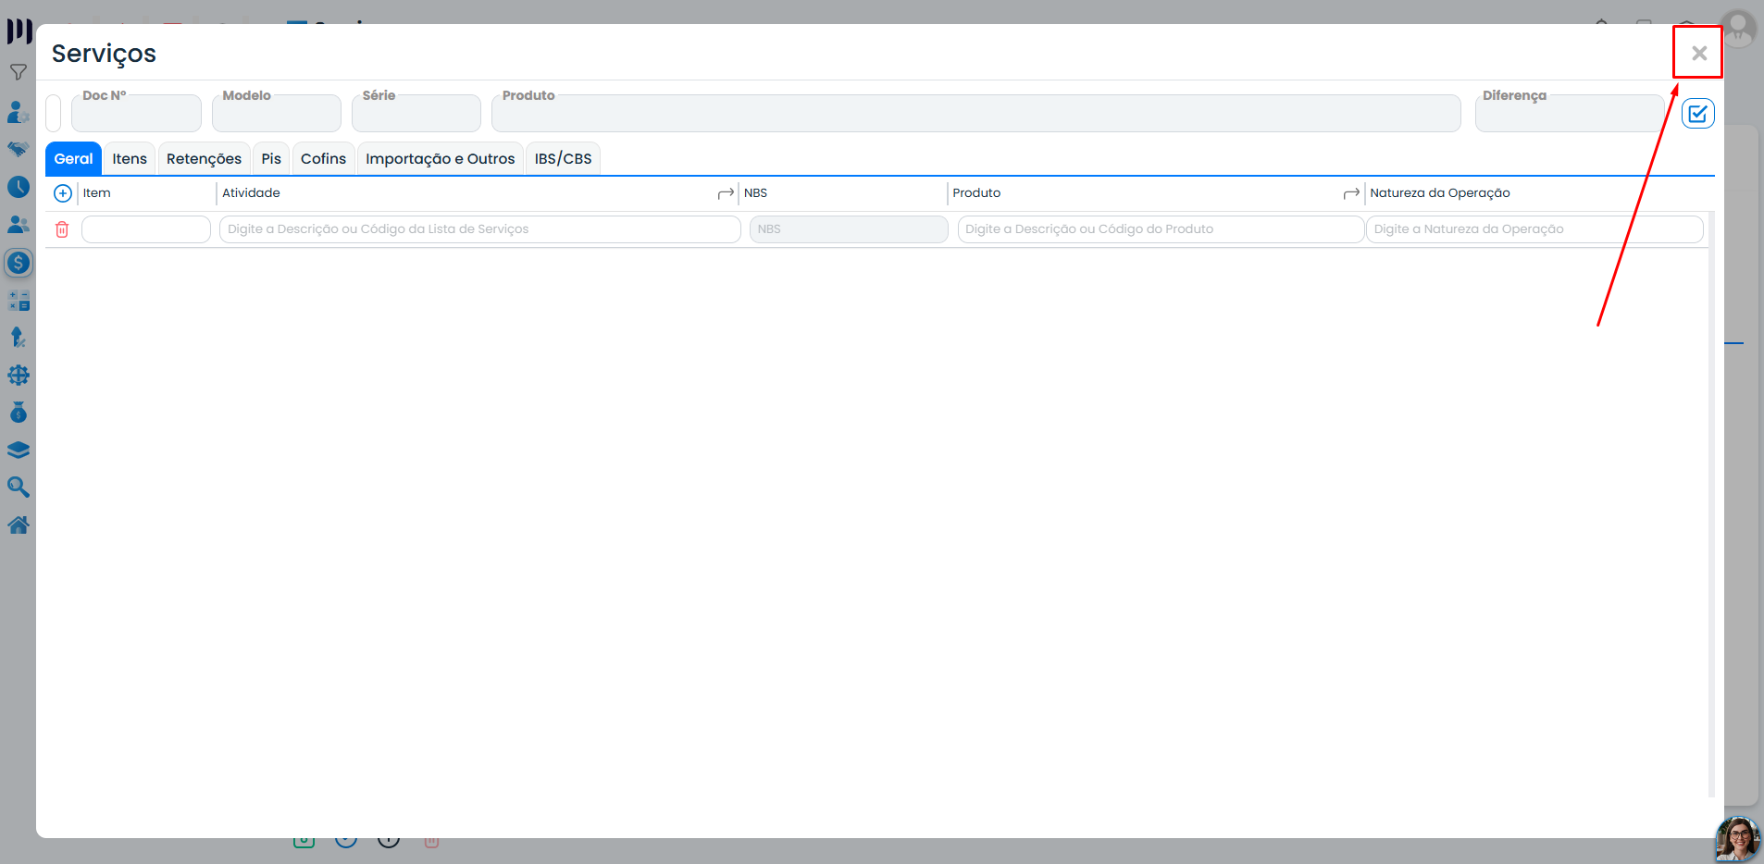The width and height of the screenshot is (1764, 864).
Task: Open the handshake icon in sidebar
Action: [x=19, y=149]
